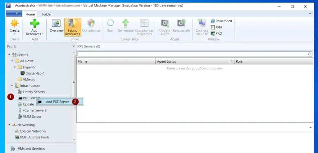
Task: Expand the details pane chevron
Action: pyautogui.click(x=310, y=128)
